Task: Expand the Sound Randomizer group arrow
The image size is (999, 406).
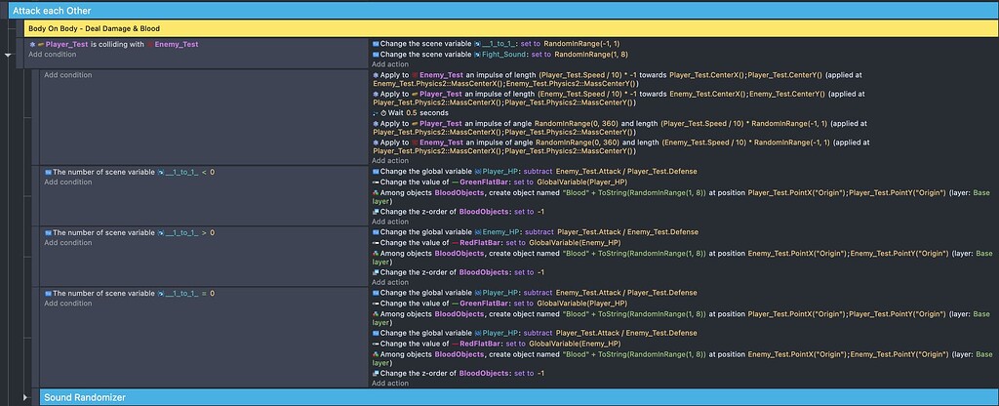Action: (x=25, y=397)
